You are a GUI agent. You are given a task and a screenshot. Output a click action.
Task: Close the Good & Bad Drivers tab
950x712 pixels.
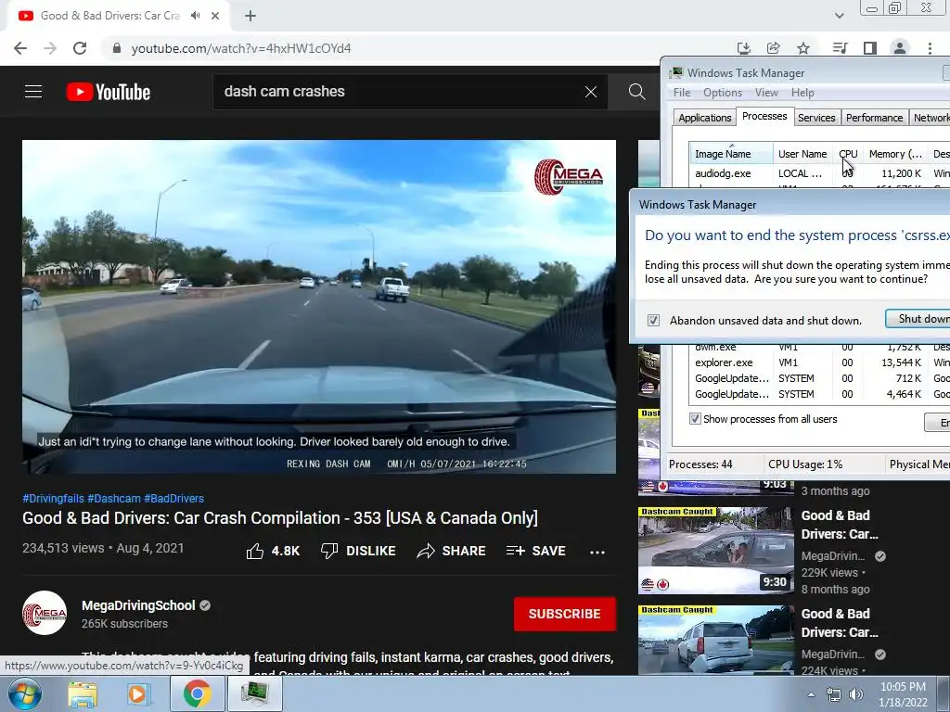215,16
